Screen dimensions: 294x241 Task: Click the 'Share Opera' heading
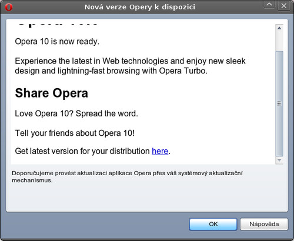(52, 93)
